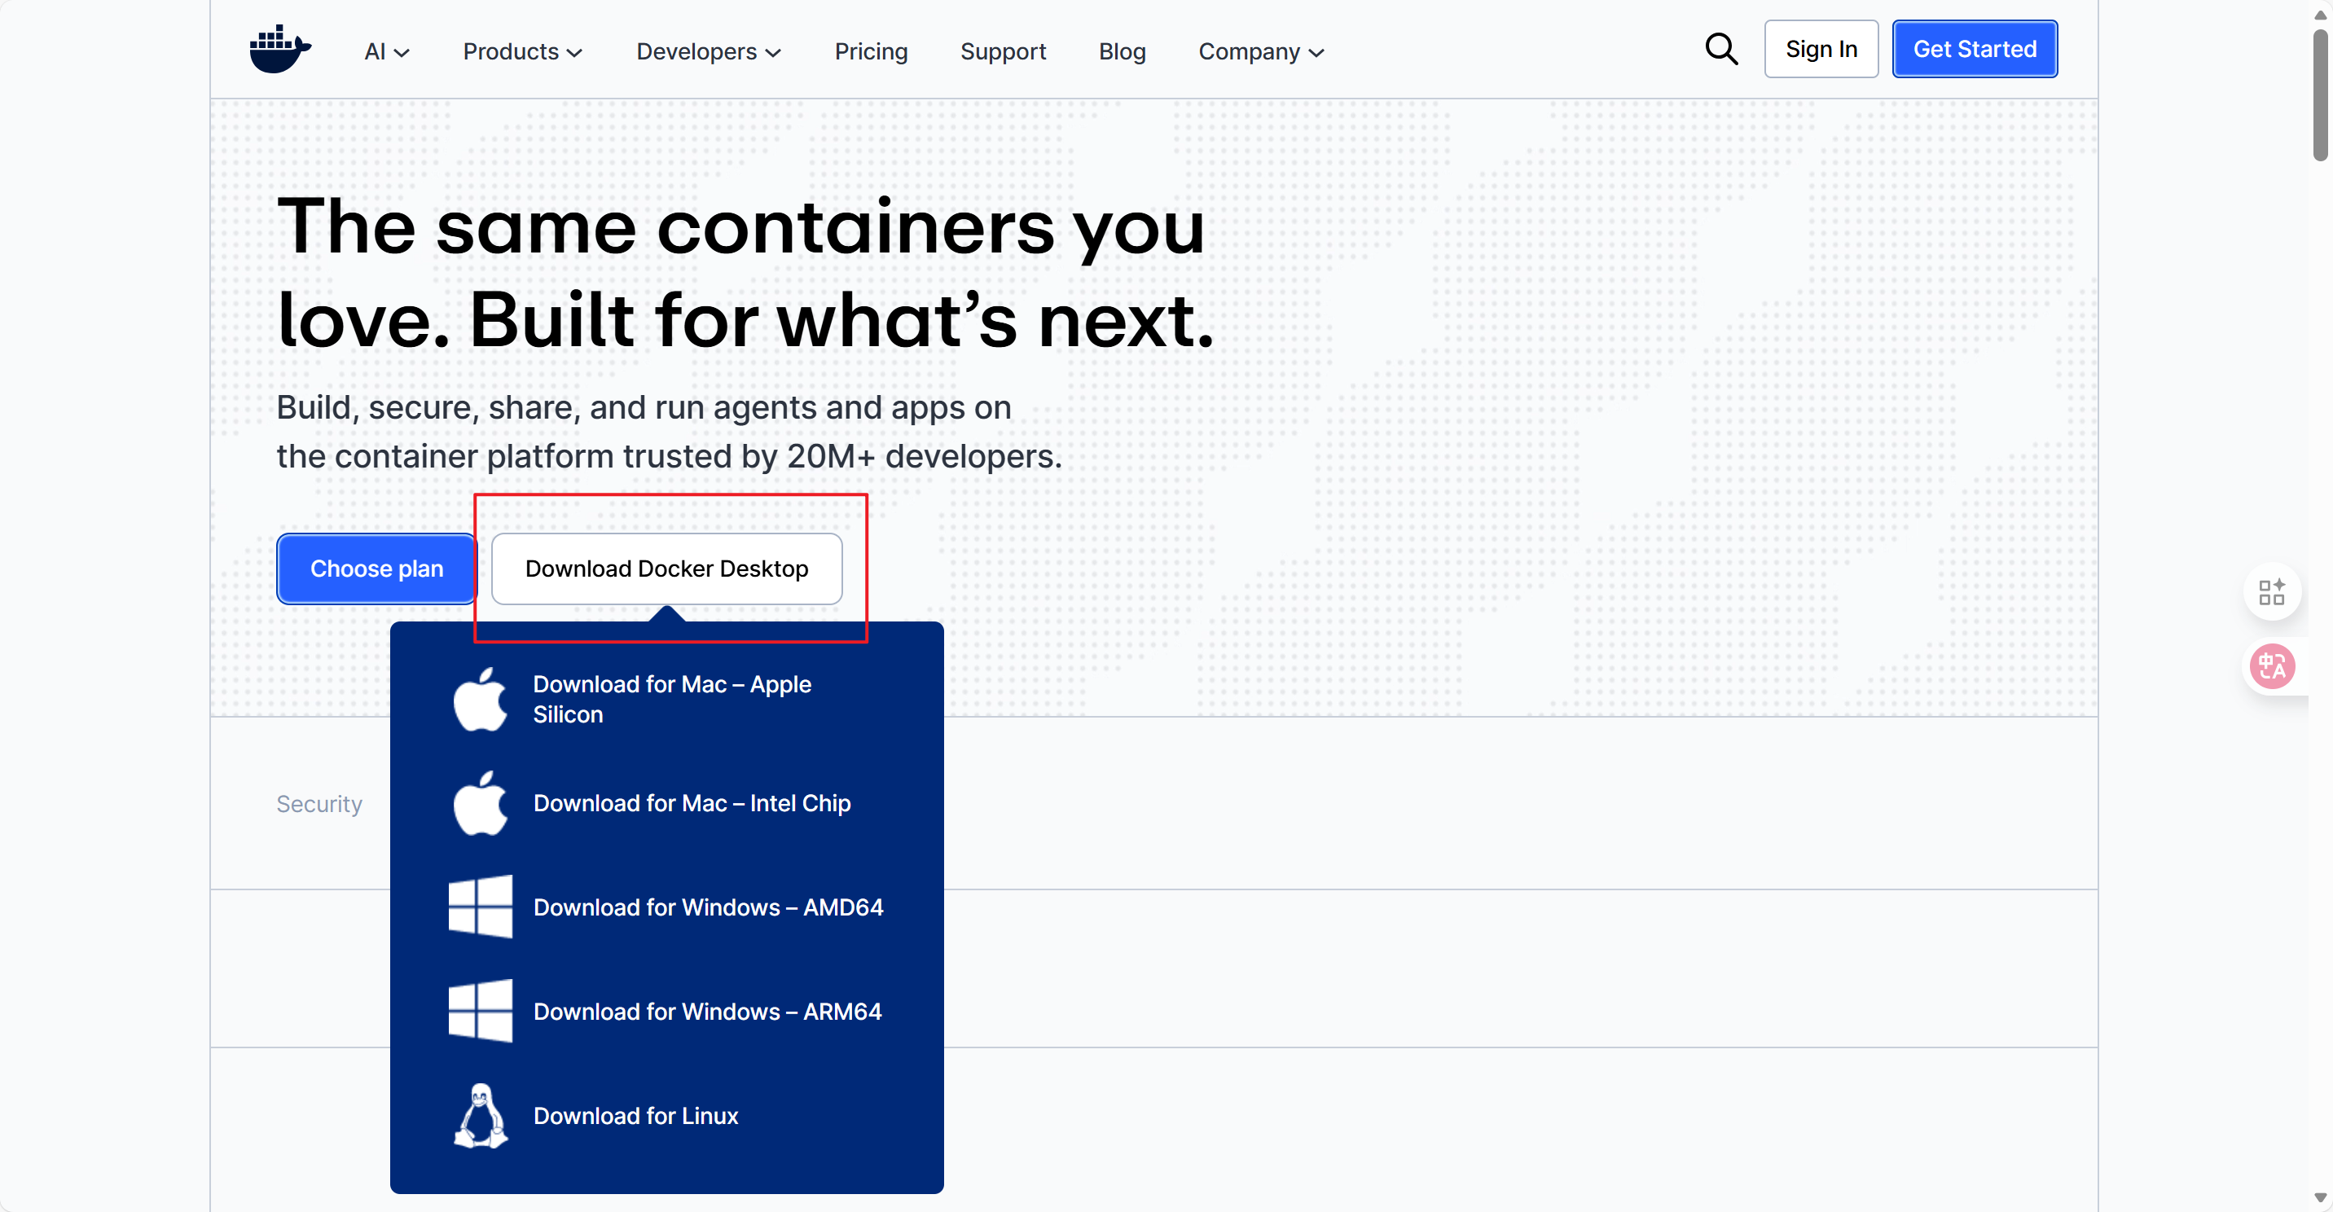2333x1212 pixels.
Task: Open the search magnifier icon
Action: coord(1720,50)
